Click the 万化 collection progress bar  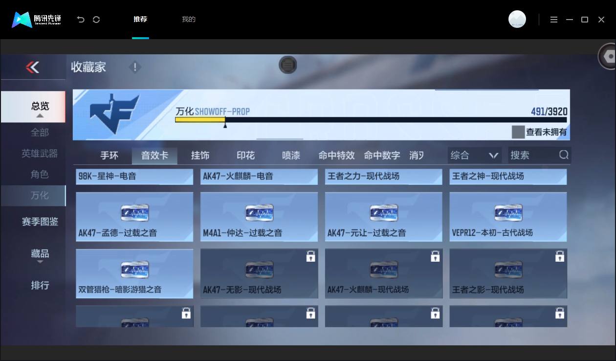[x=371, y=120]
